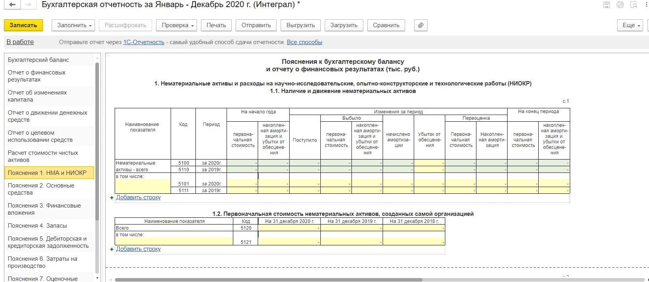649x282 pixels.
Task: Click the period cell за 2020г. in row 5101
Action: coord(211,184)
